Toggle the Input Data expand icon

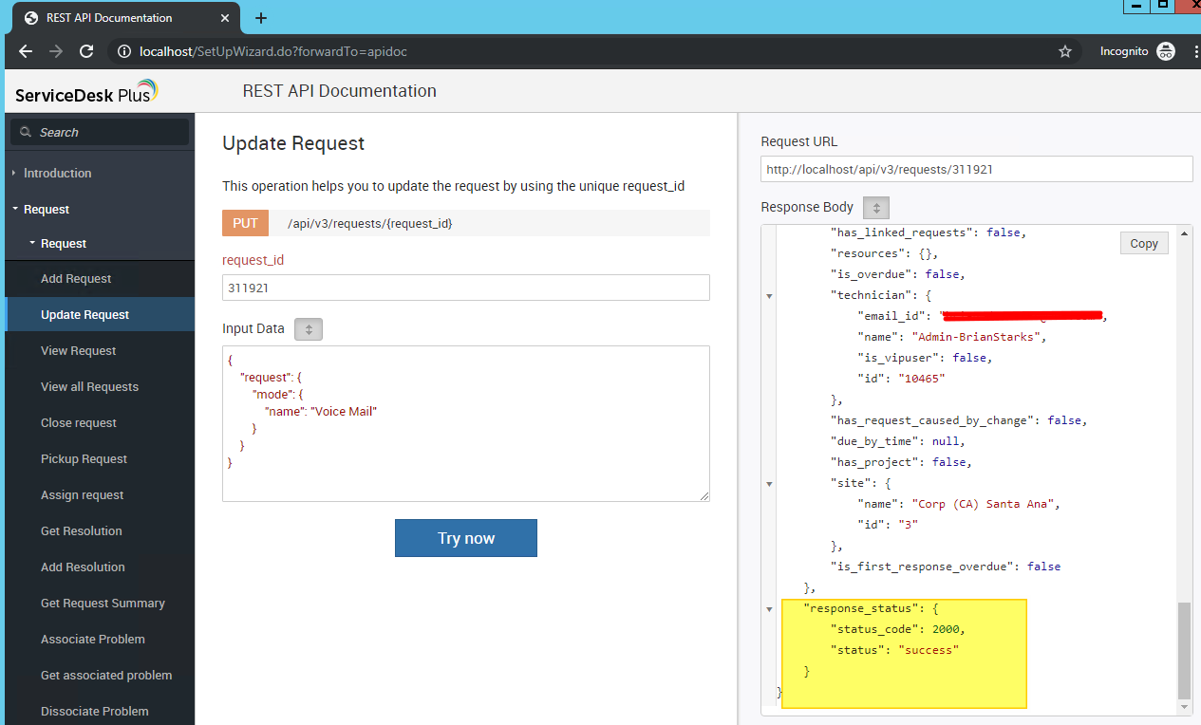(x=309, y=329)
